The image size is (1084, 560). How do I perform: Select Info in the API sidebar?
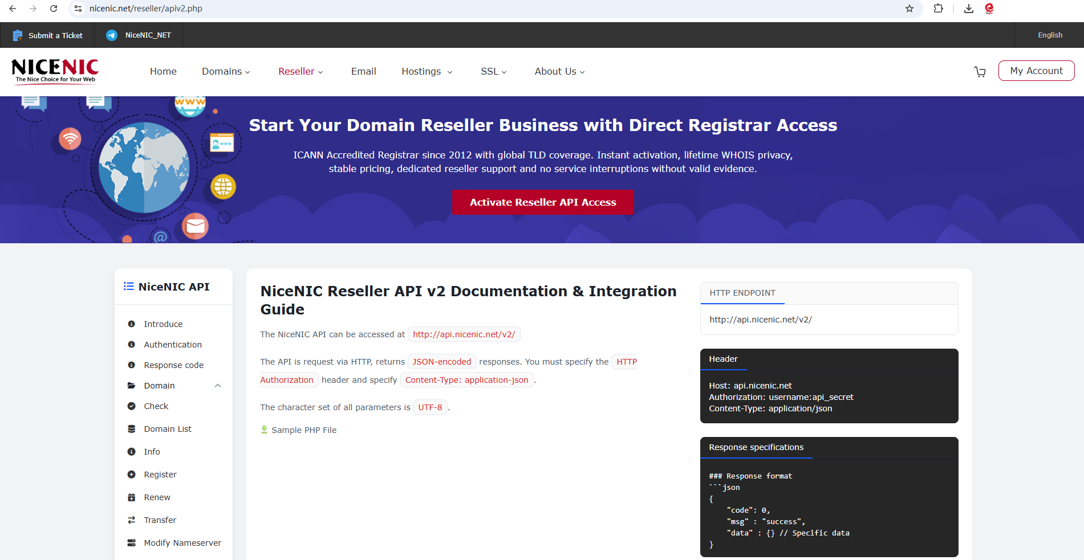(152, 452)
